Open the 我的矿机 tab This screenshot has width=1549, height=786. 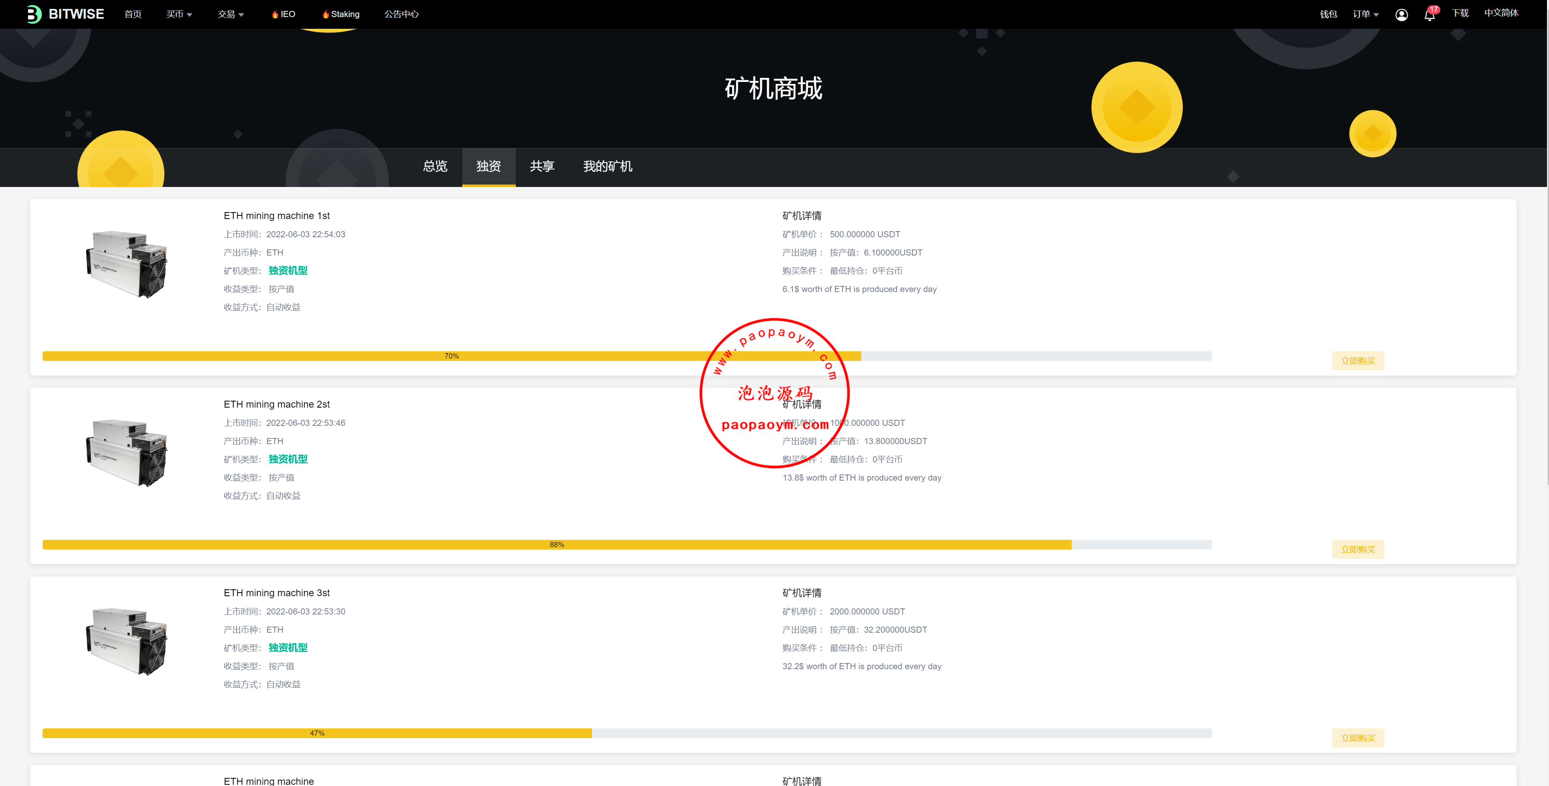[607, 166]
